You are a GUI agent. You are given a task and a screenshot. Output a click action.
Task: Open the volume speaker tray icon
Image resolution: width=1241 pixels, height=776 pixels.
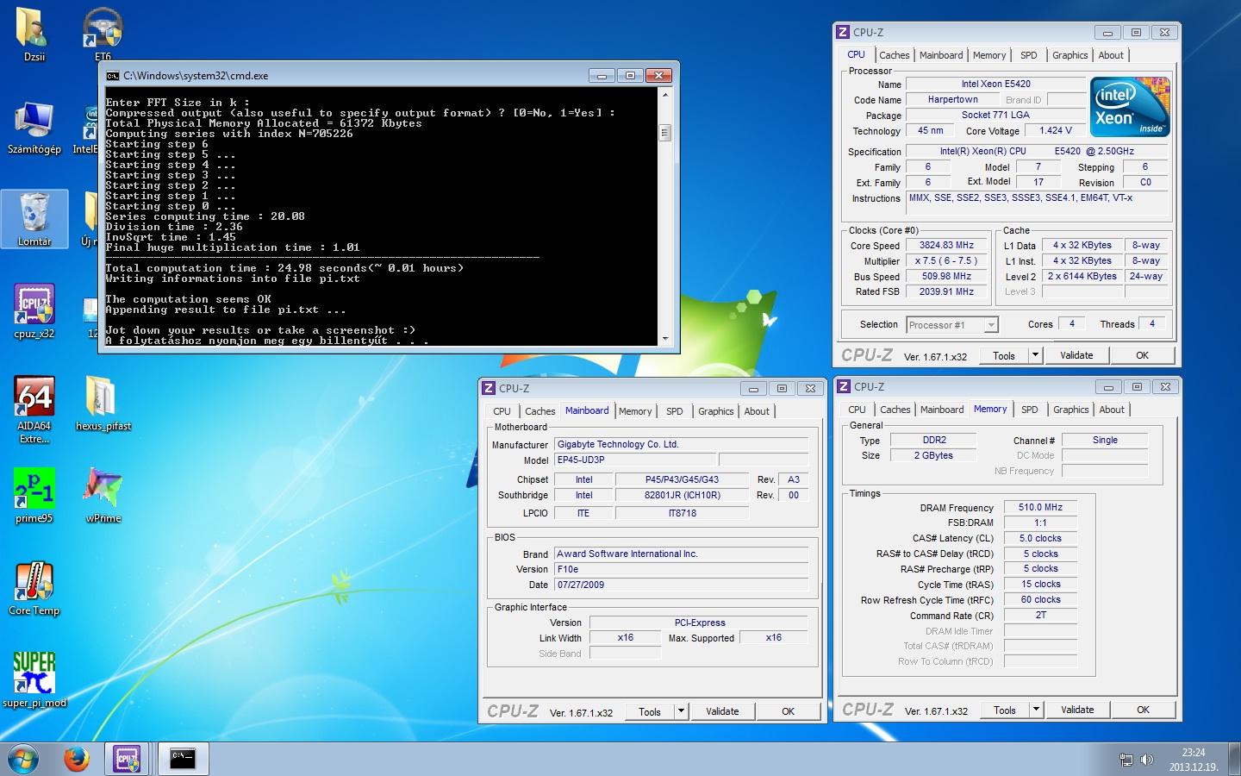tap(1147, 760)
